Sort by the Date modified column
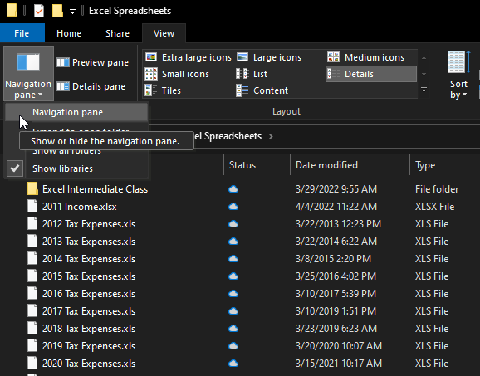Image resolution: width=480 pixels, height=376 pixels. tap(350, 165)
